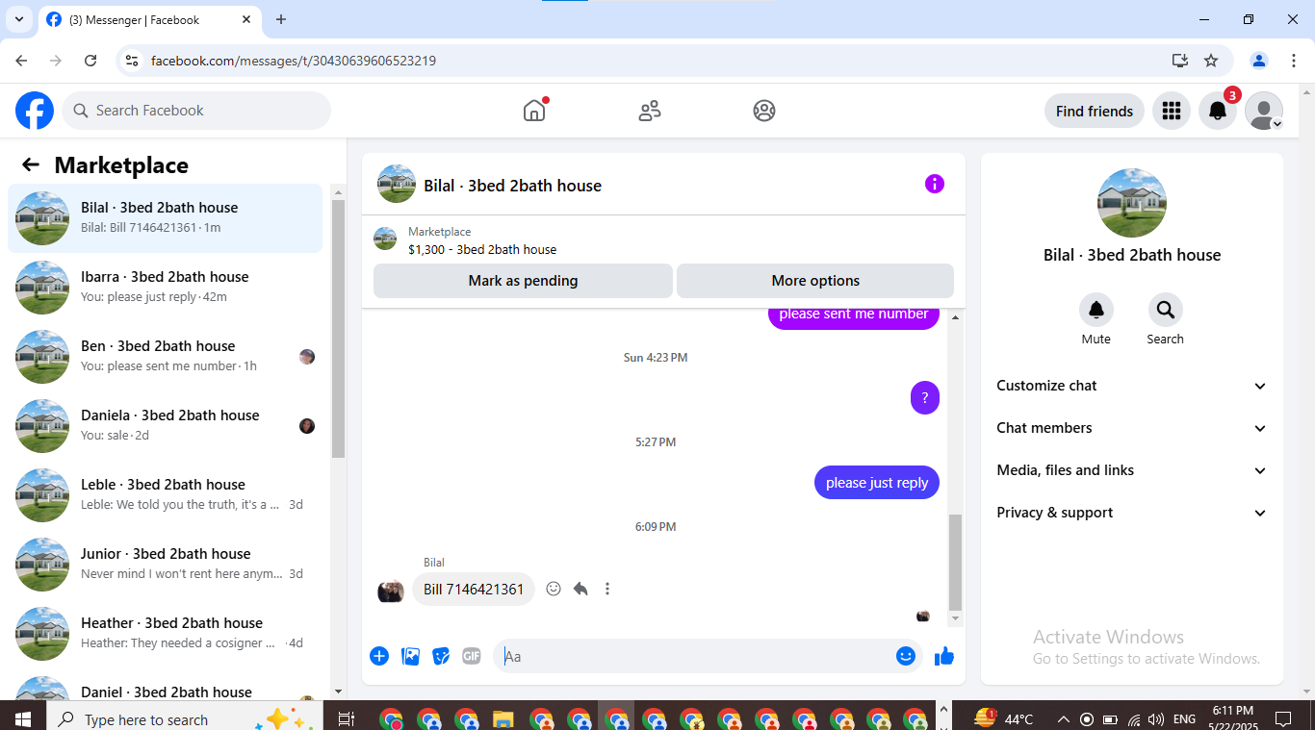Open the Leble conversation
1315x730 pixels.
tap(165, 495)
